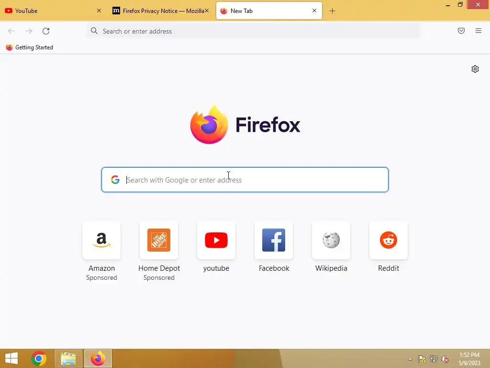Open the taskbar clock and date
This screenshot has height=368, width=490.
[469, 359]
